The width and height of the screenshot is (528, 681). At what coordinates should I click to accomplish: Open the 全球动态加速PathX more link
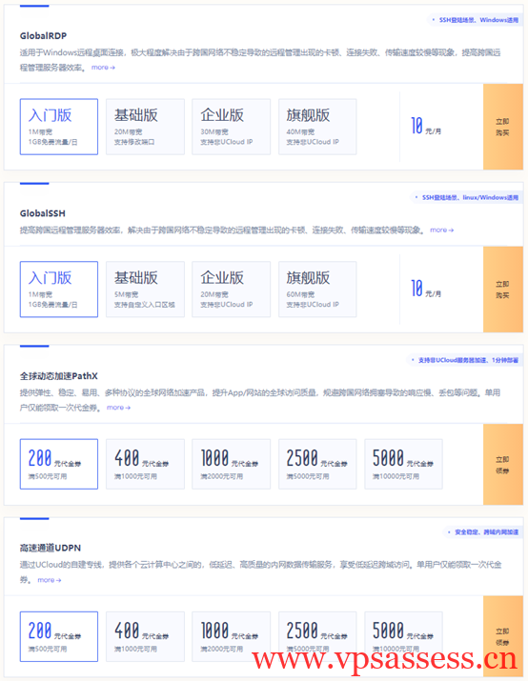(118, 408)
